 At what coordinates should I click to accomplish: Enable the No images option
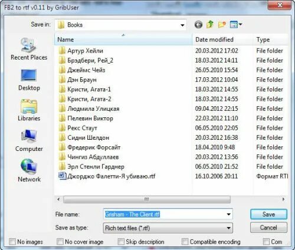(x=12, y=242)
